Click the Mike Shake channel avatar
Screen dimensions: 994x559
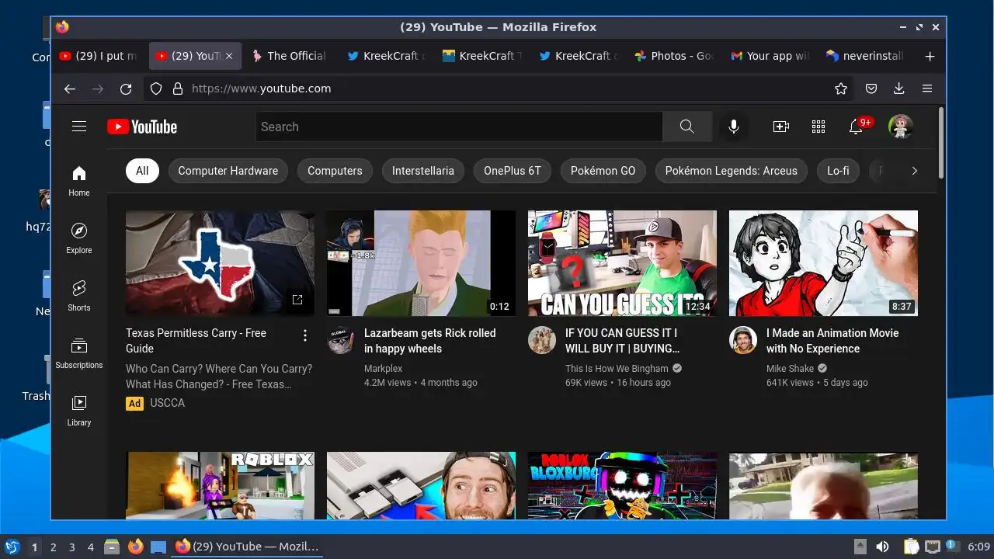click(x=743, y=340)
